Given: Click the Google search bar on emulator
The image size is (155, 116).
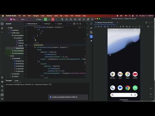Looking at the screenshot, I should coord(124,95).
